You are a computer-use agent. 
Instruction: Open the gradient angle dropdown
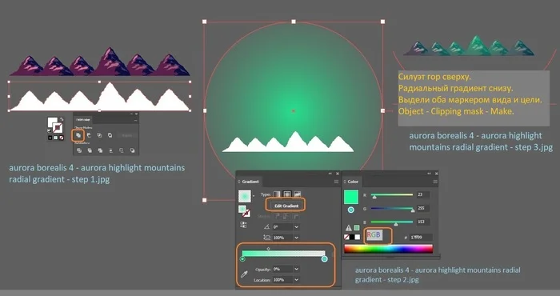[297, 226]
